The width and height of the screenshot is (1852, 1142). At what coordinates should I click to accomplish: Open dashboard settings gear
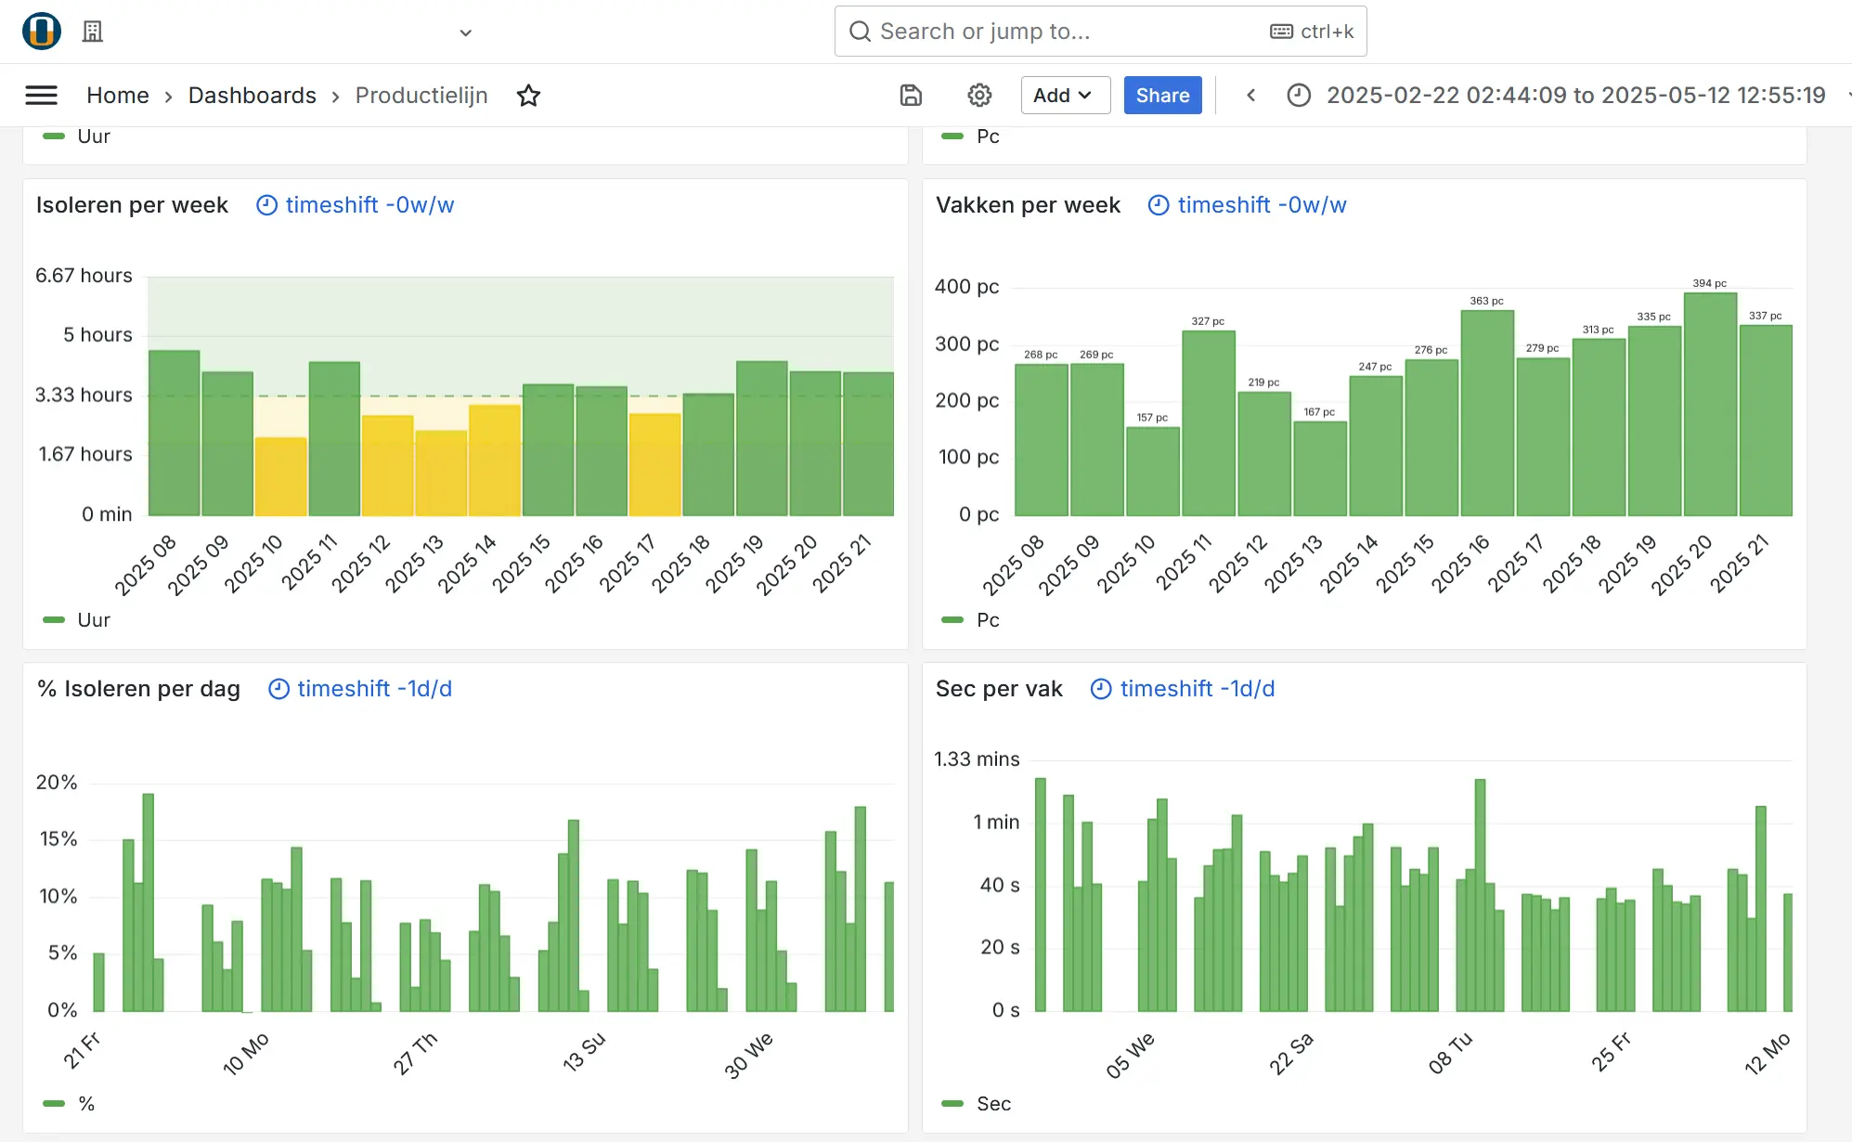(x=979, y=95)
